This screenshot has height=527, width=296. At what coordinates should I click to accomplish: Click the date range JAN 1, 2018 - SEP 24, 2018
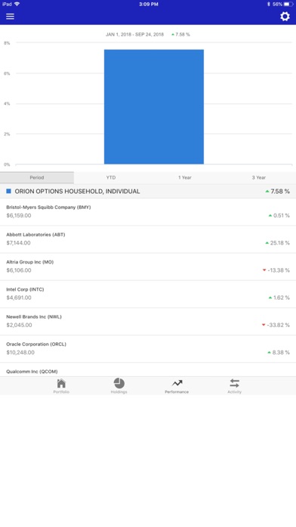[x=134, y=35]
